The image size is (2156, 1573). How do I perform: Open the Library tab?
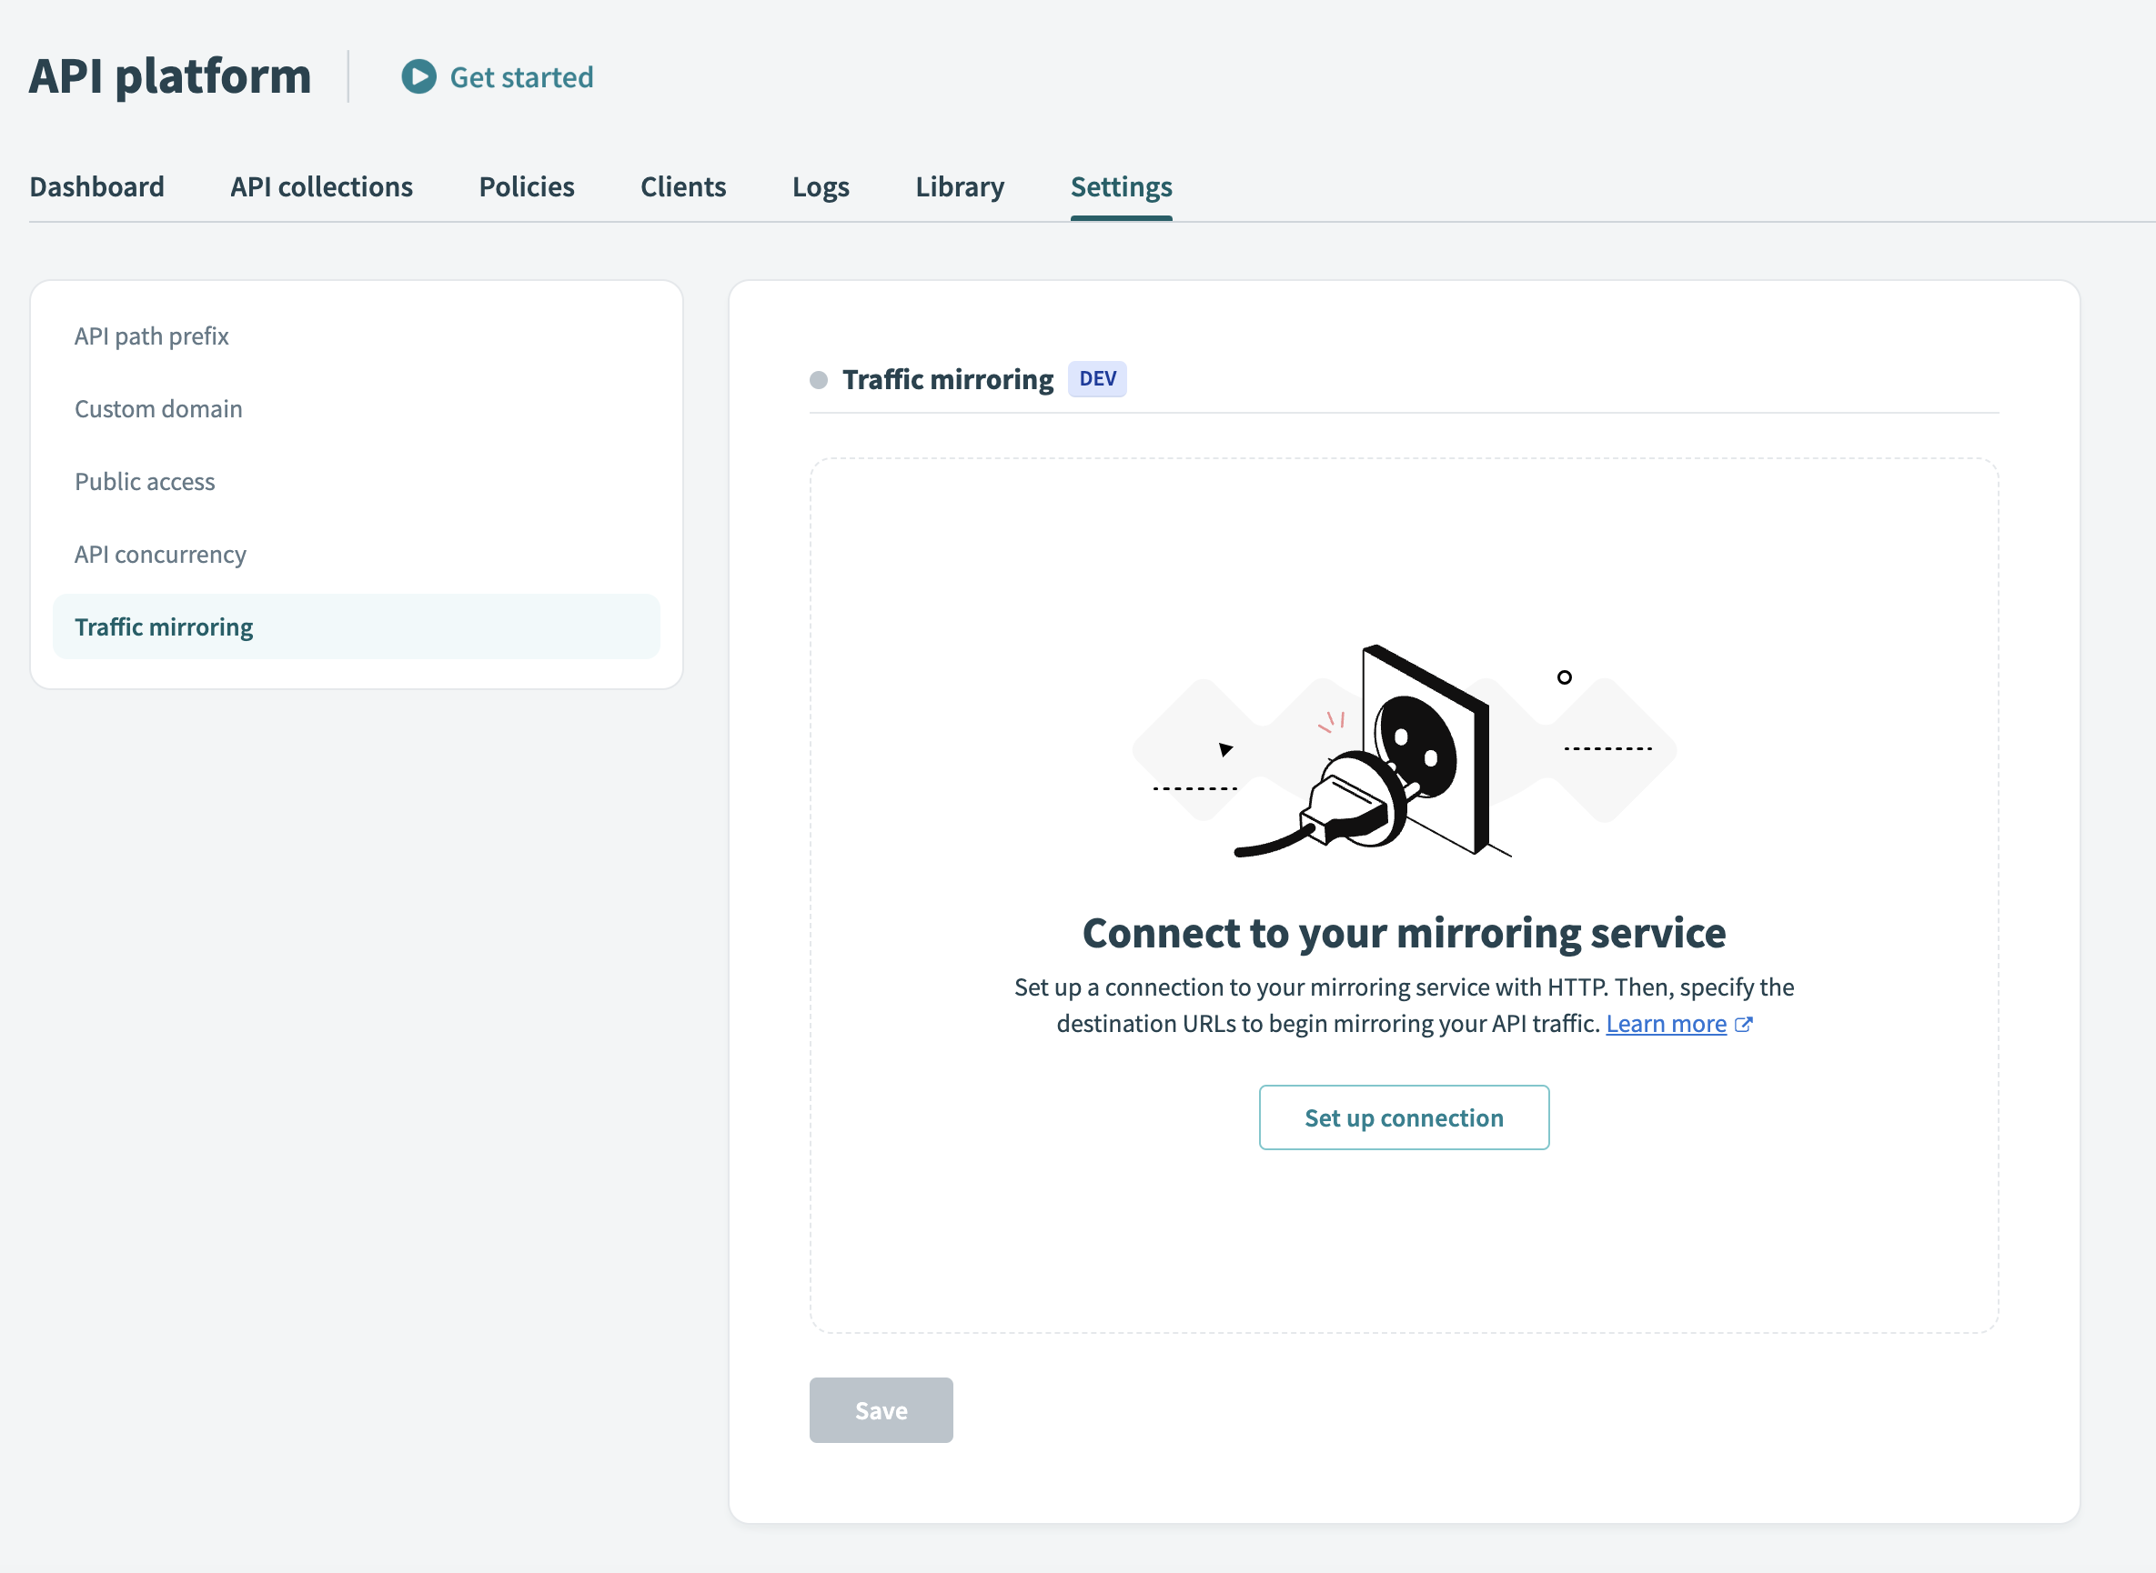(959, 186)
